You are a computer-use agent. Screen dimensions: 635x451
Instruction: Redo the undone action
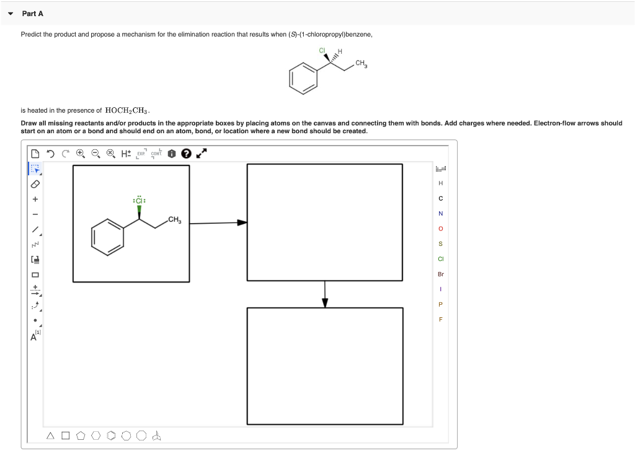click(x=65, y=152)
